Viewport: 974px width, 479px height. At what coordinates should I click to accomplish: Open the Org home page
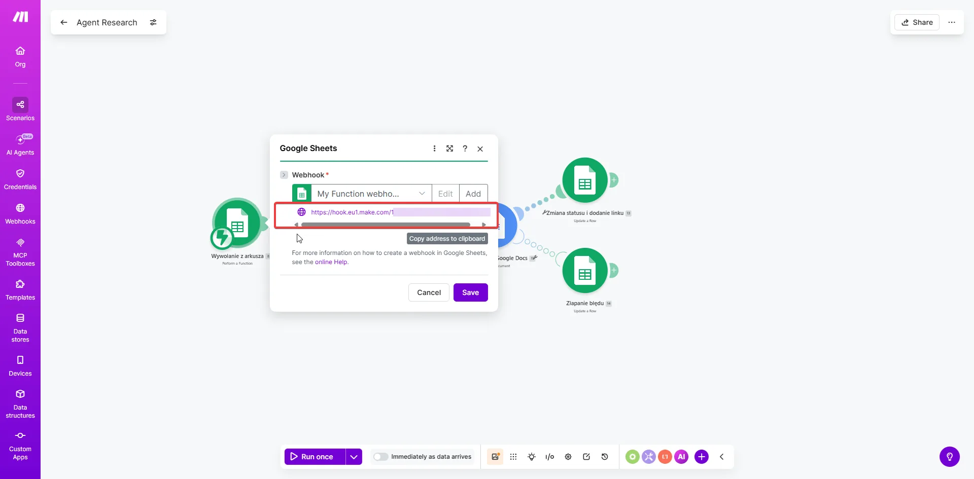tap(20, 57)
